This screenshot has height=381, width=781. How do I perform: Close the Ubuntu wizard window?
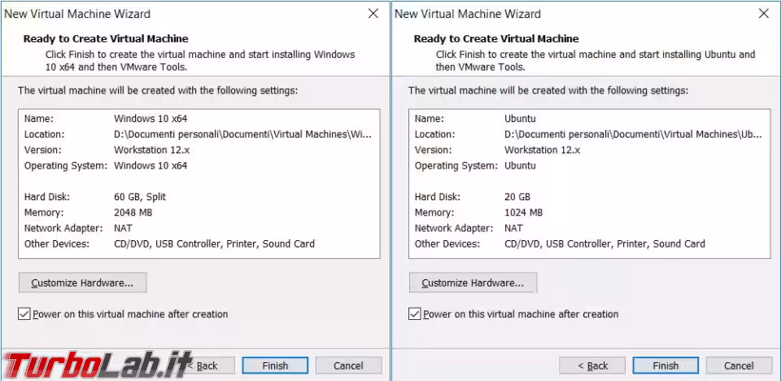click(764, 14)
